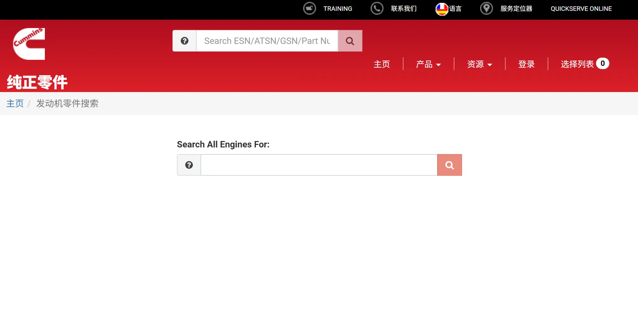Focus the Search ESN/ATSN/GSN/Part Number field
Screen dimensions: 638x330
(267, 41)
